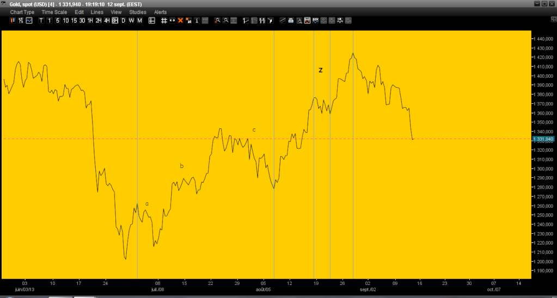Open the Chart Type menu

[x=22, y=12]
